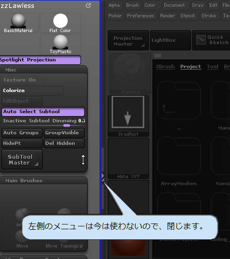The image size is (230, 259).
Task: Open the Alpha Off selector
Action: pyautogui.click(x=128, y=158)
